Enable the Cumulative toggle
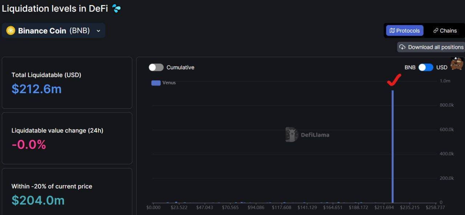This screenshot has height=215, width=465. [x=156, y=67]
